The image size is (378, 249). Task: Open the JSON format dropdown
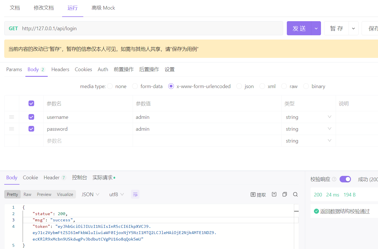tap(91, 194)
